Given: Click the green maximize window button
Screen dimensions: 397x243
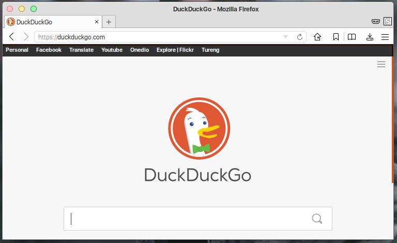Looking at the screenshot, I should click(34, 9).
